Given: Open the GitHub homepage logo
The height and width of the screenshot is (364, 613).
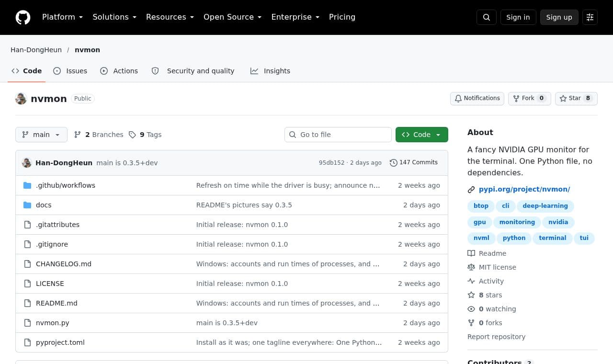Looking at the screenshot, I should click(x=23, y=17).
